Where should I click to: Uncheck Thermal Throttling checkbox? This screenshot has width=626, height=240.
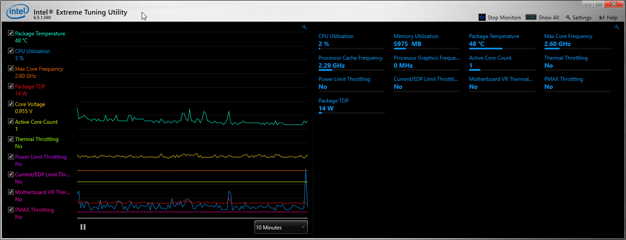[x=11, y=139]
